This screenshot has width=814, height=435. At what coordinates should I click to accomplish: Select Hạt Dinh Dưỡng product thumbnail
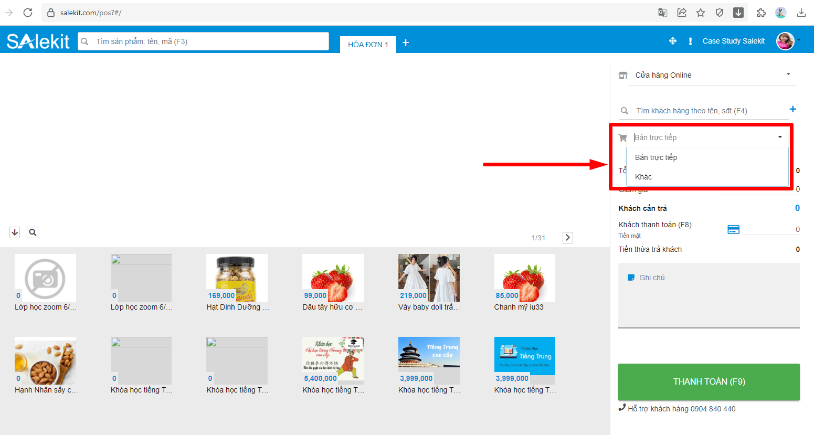pos(237,278)
